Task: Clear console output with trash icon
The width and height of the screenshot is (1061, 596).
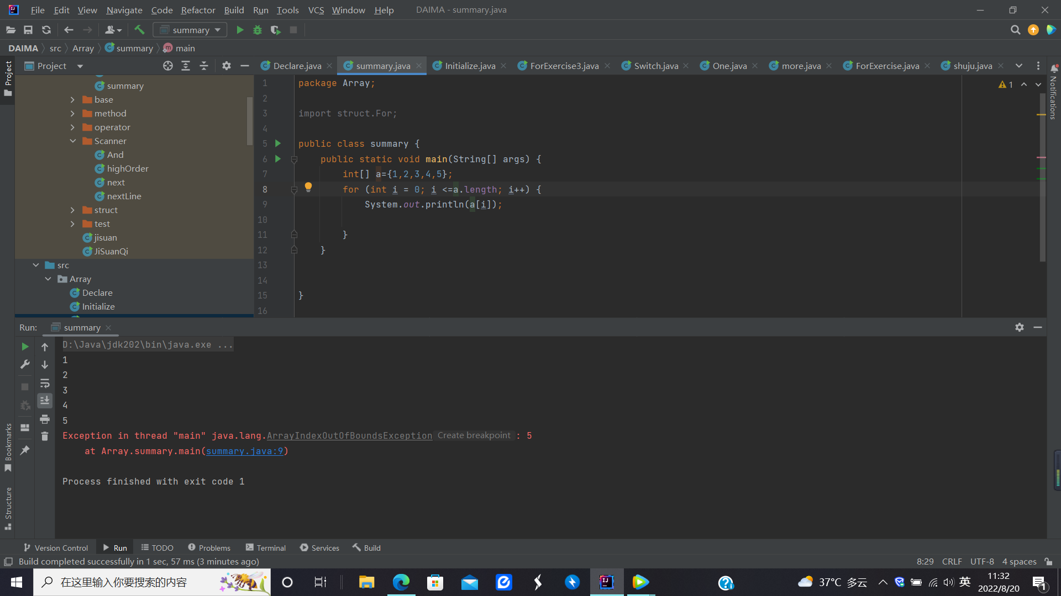Action: pos(45,437)
